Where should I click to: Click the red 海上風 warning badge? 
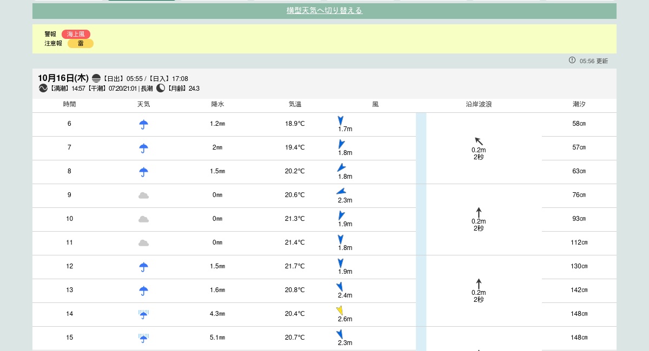pos(76,34)
